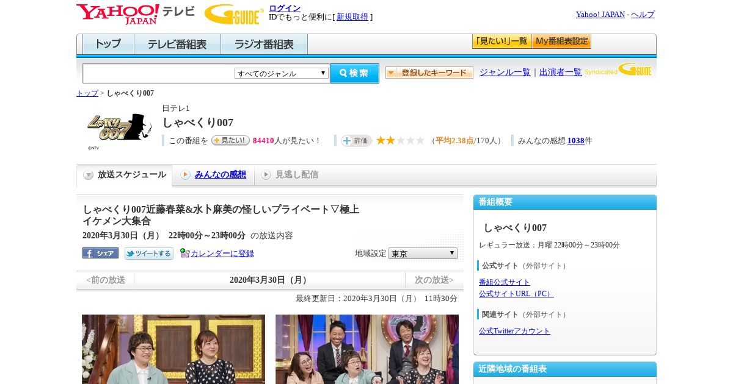Click the Syndicated G-GUIDE badge
The image size is (733, 384).
[x=618, y=70]
